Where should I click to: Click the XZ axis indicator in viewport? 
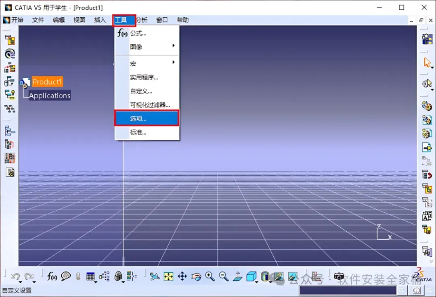(x=384, y=233)
